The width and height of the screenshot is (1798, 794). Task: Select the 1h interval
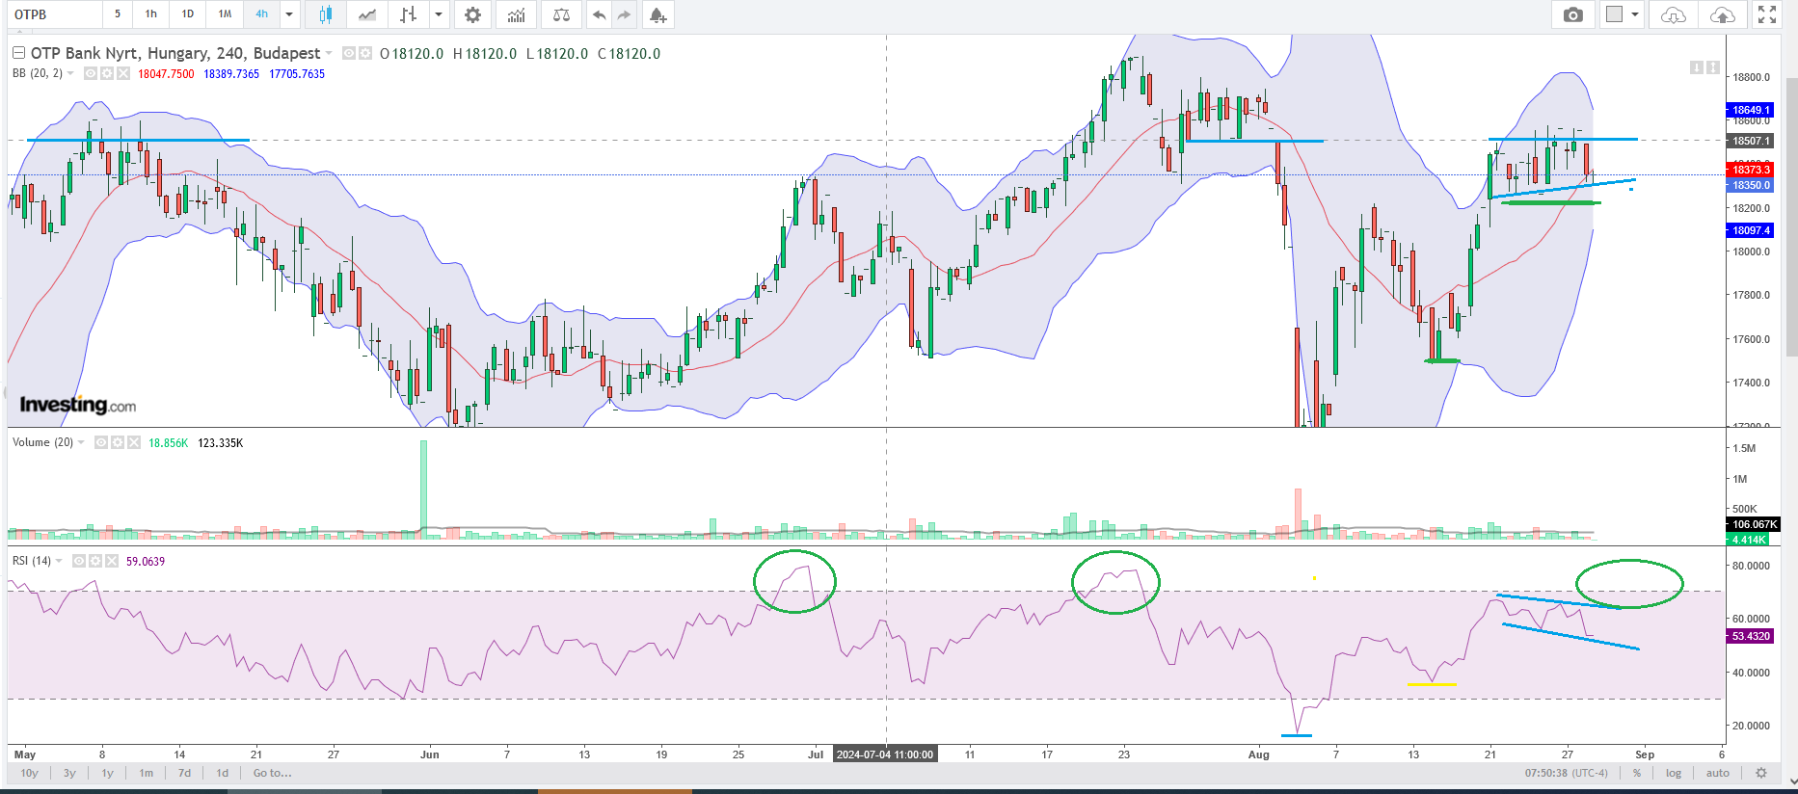(151, 14)
